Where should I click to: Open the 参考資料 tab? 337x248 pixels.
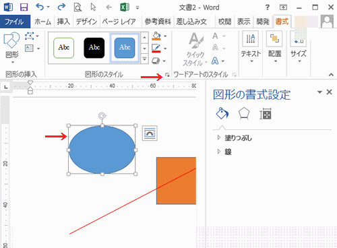pos(158,22)
